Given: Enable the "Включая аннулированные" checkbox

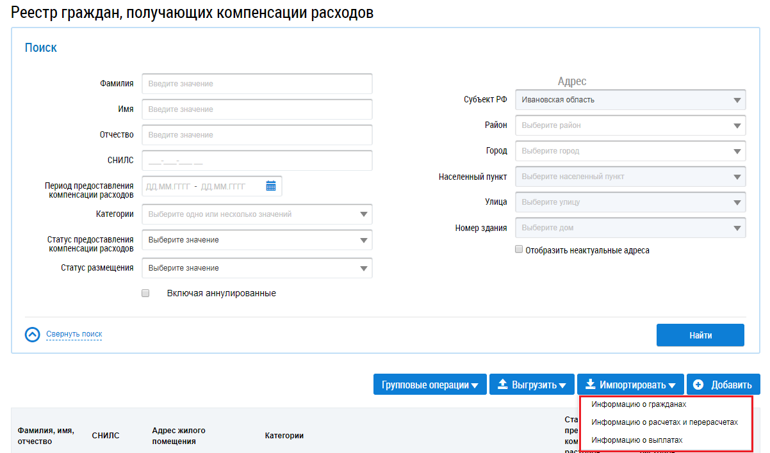Looking at the screenshot, I should (145, 293).
